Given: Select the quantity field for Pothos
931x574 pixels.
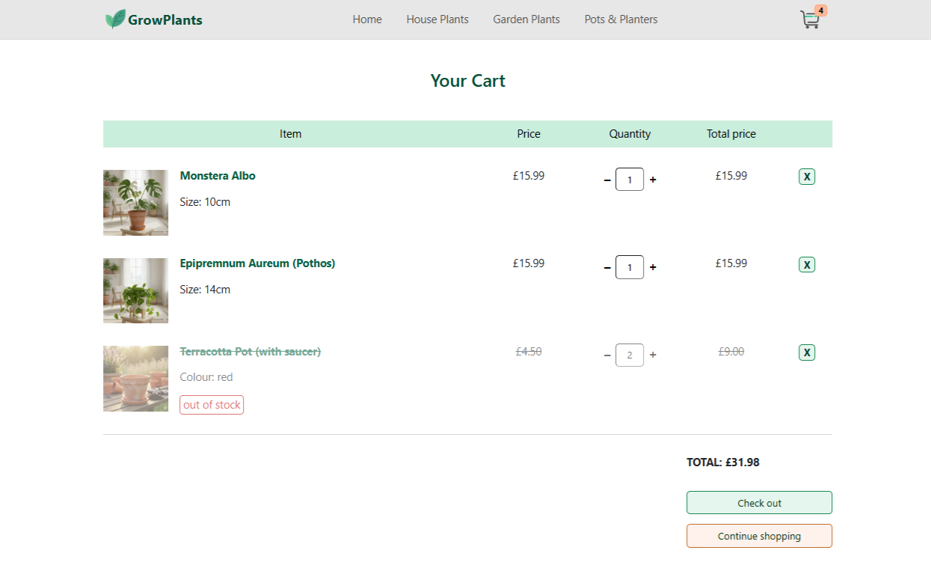Looking at the screenshot, I should (x=629, y=267).
